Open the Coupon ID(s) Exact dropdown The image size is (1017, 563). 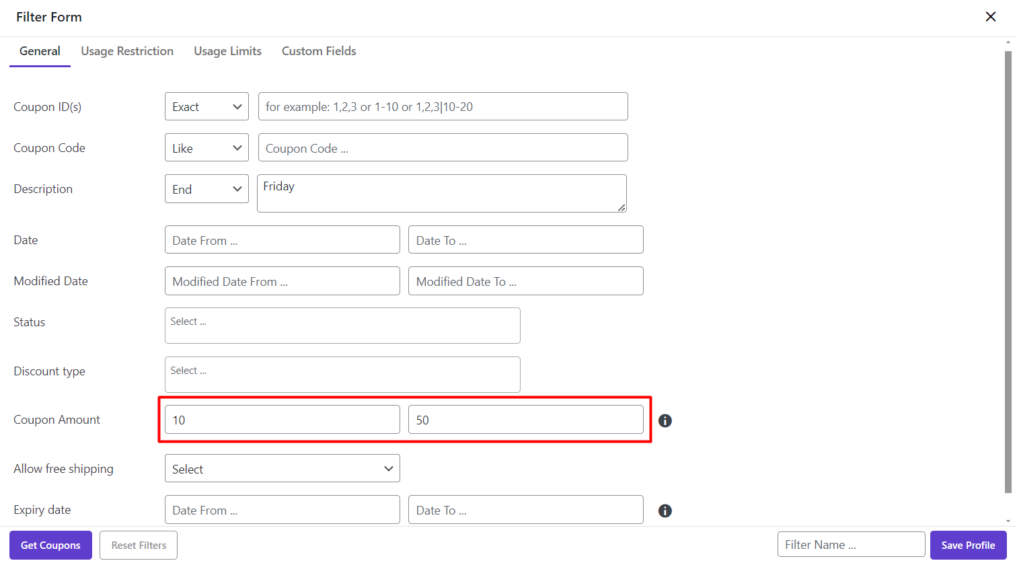click(206, 107)
